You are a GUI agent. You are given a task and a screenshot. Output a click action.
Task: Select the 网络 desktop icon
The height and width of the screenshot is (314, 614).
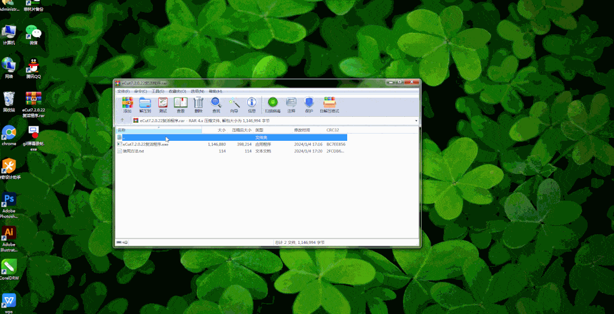tap(8, 68)
